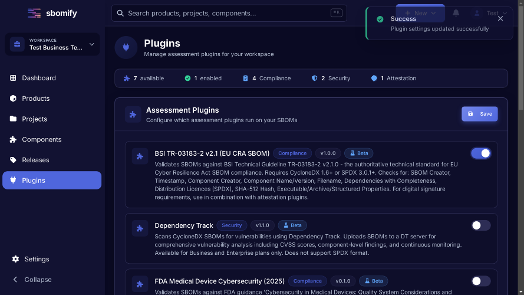Open the Releases page
524x295 pixels.
(x=52, y=160)
